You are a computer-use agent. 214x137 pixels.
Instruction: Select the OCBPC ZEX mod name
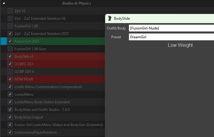click(24, 64)
